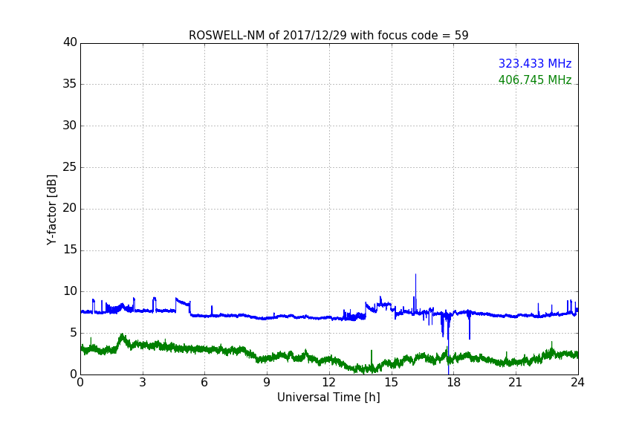
Task: Click the y-axis tick label 25
Action: [x=70, y=166]
